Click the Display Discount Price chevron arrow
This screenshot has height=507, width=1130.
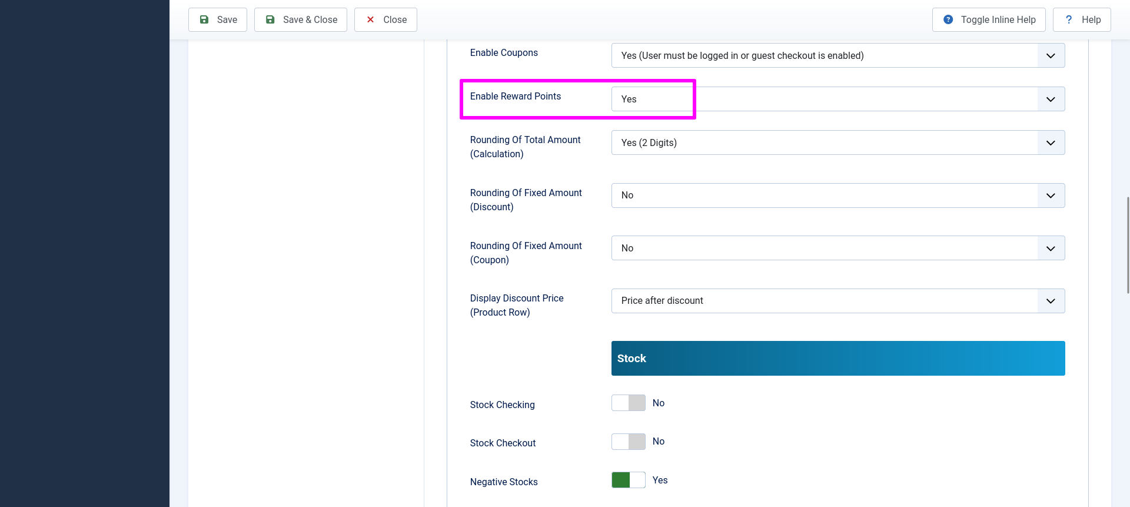coord(1051,301)
